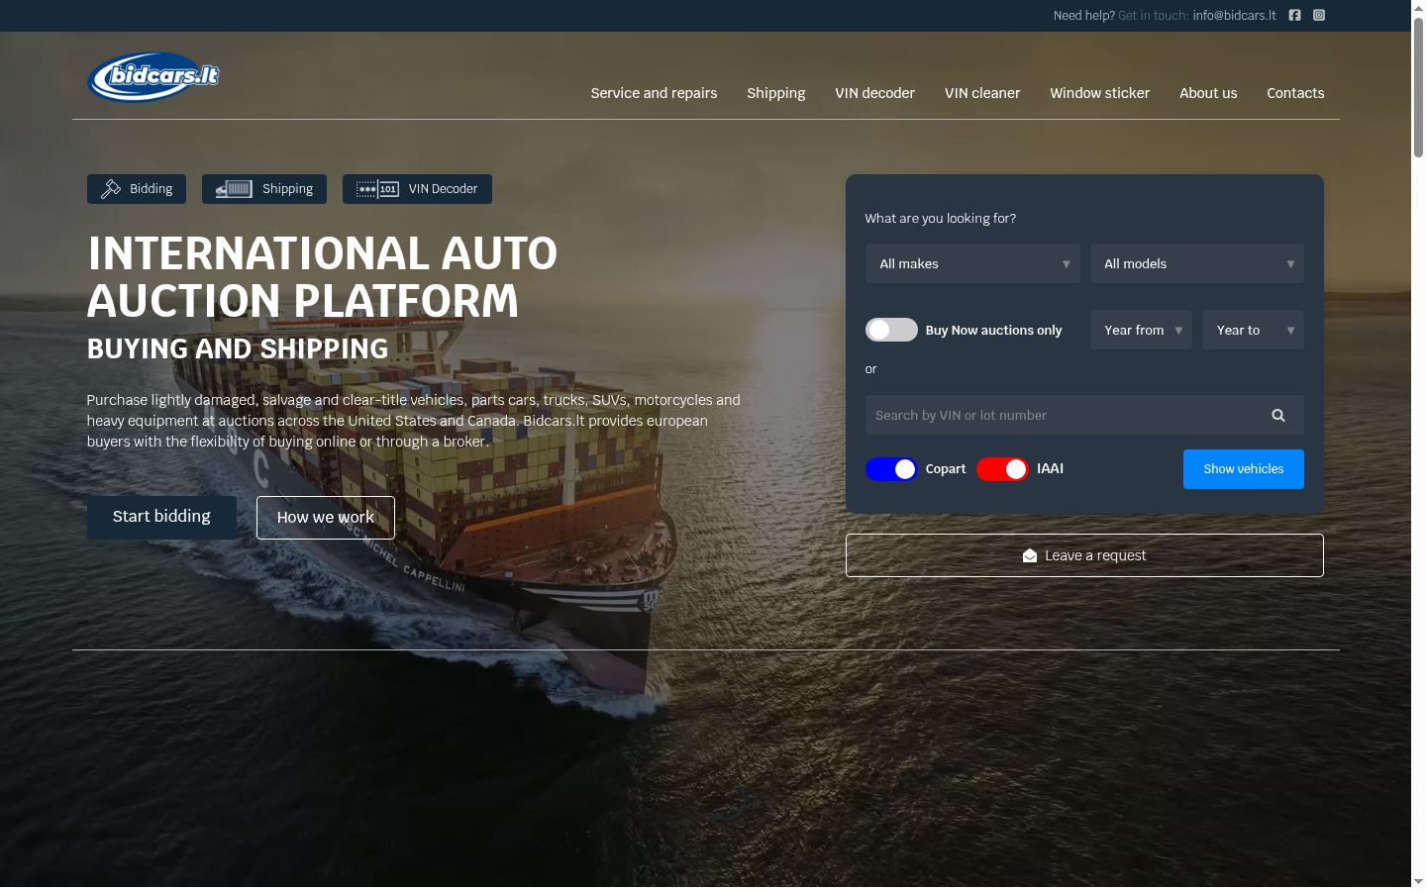Viewport: 1426px width, 891px height.
Task: Click the Leave a request button
Action: coord(1084,555)
